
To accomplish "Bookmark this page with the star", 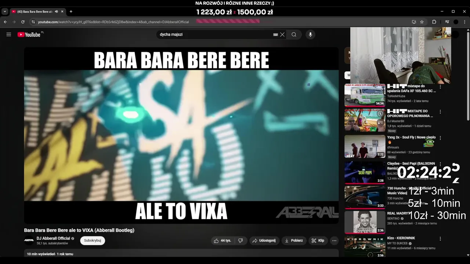I will 422,22.
